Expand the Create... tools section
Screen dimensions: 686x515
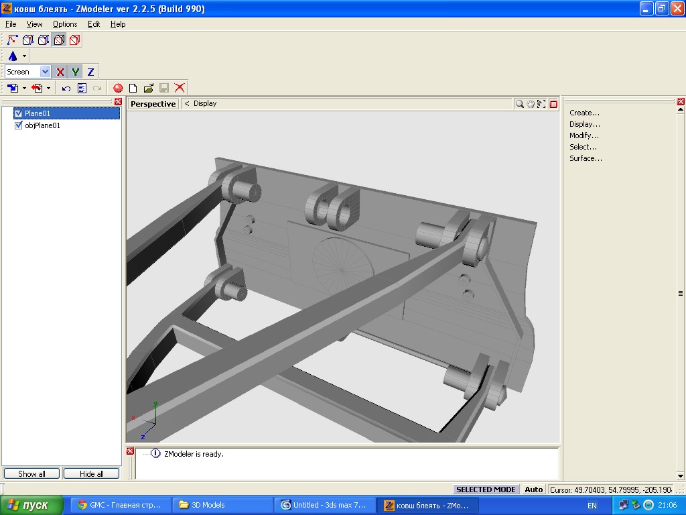(x=584, y=113)
